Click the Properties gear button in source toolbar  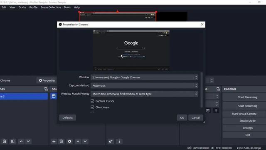pyautogui.click(x=47, y=80)
